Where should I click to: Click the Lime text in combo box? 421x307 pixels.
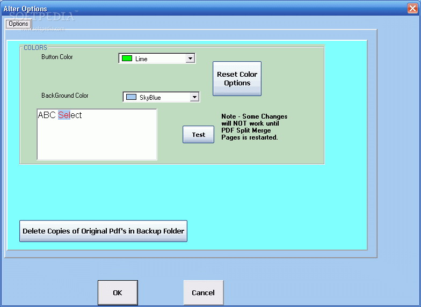(x=141, y=59)
